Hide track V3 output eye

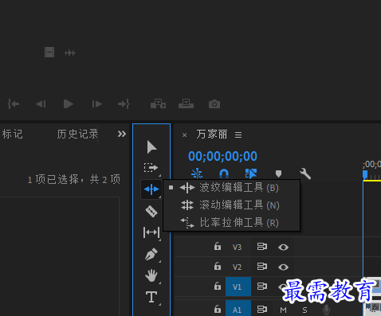point(283,248)
